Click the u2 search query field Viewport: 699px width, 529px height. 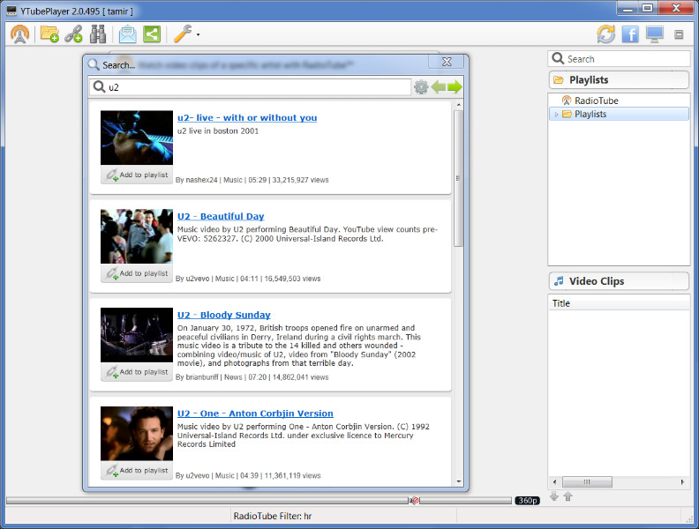pos(250,86)
